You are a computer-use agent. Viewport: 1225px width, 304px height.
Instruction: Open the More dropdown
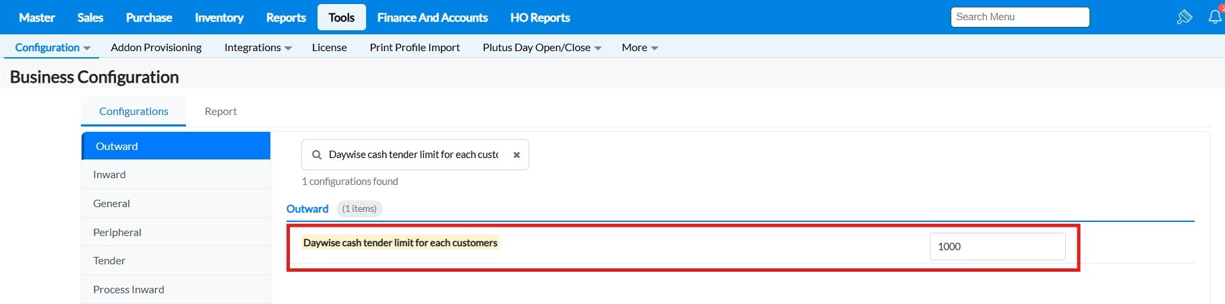639,48
